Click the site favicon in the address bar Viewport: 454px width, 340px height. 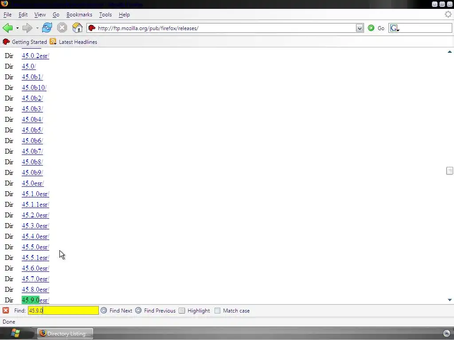pos(92,28)
